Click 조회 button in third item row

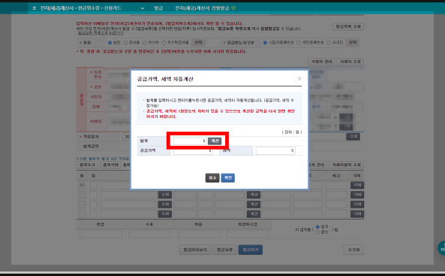[165, 205]
